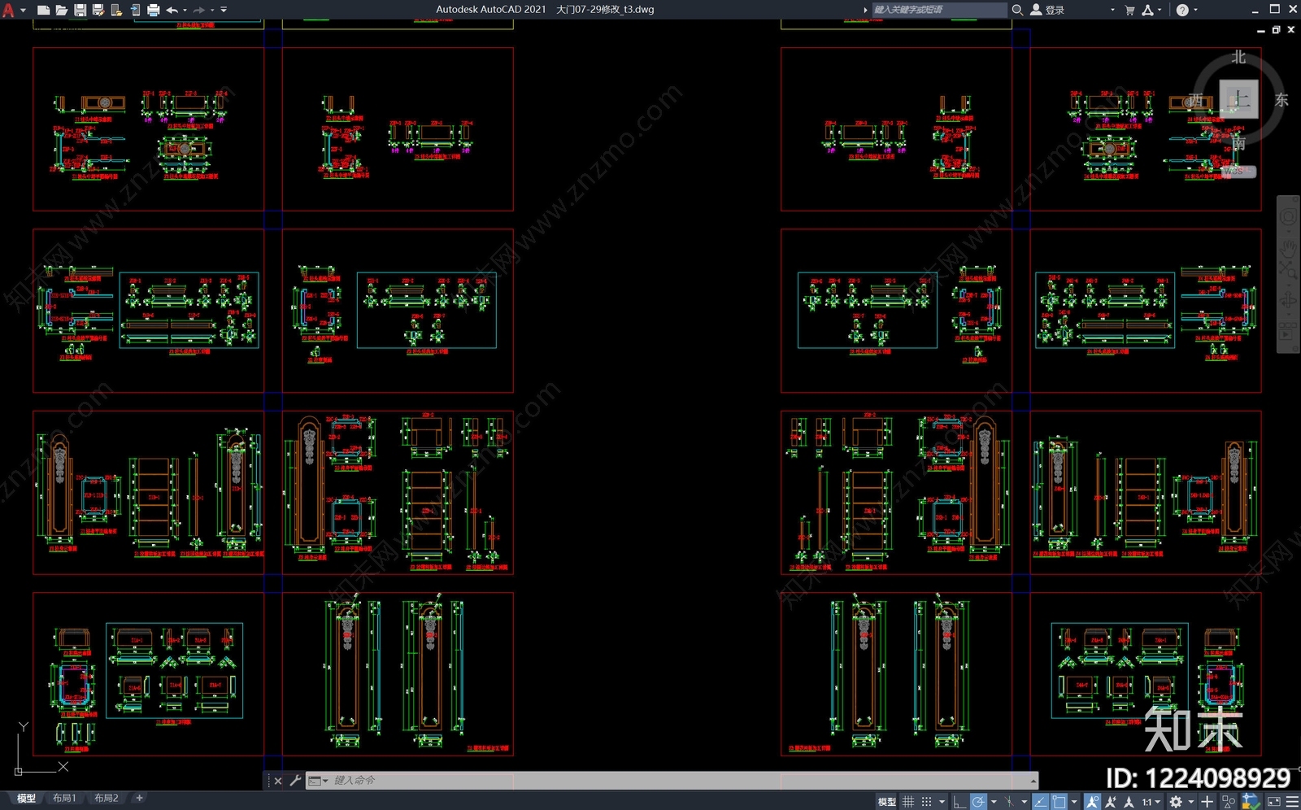Switch to the 布局1 layout tab
Image resolution: width=1301 pixels, height=810 pixels.
click(x=64, y=799)
